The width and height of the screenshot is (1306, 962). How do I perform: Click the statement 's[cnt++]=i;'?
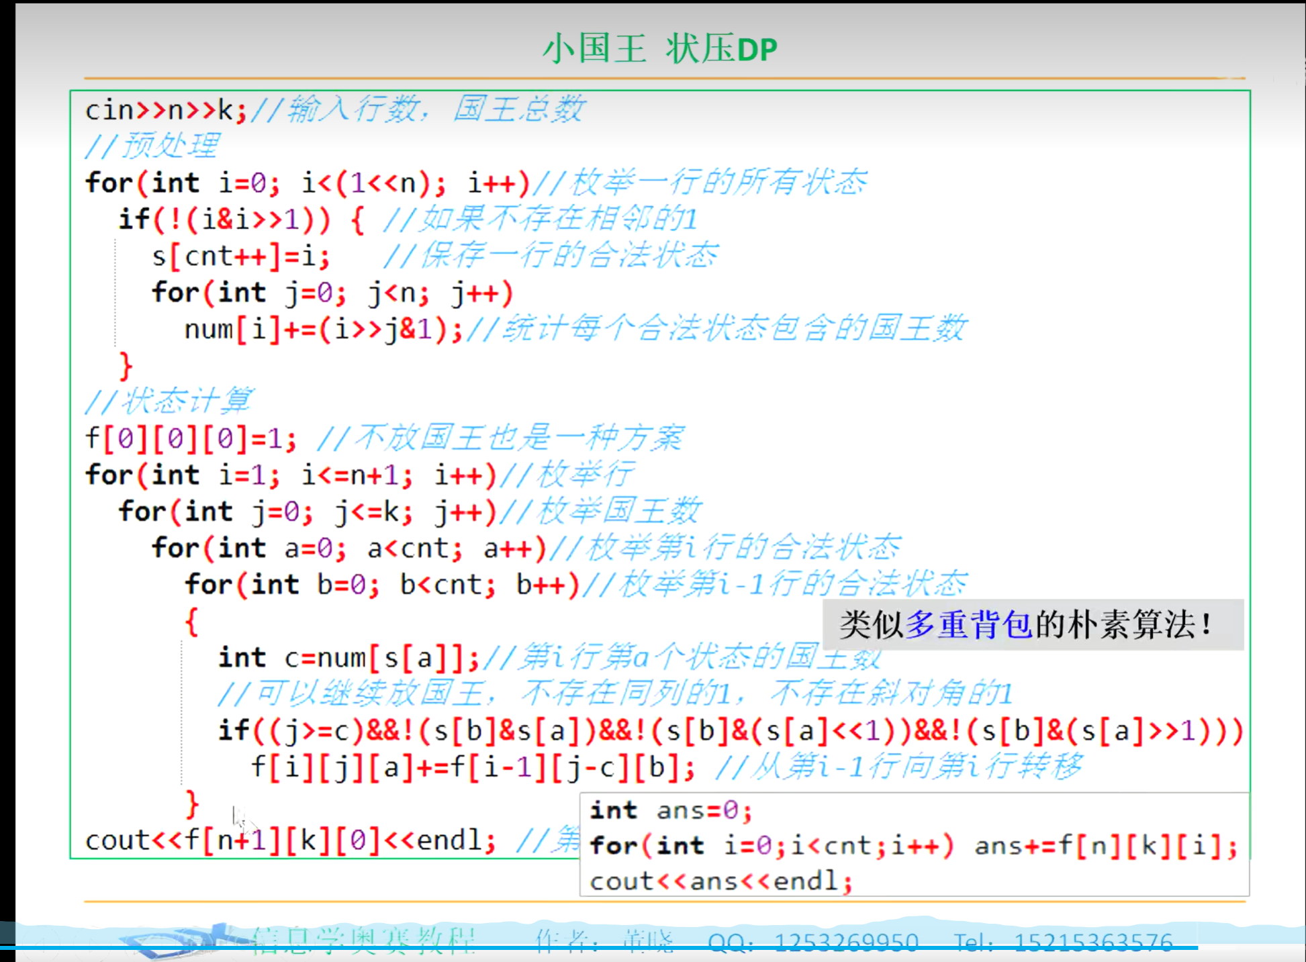coord(241,256)
